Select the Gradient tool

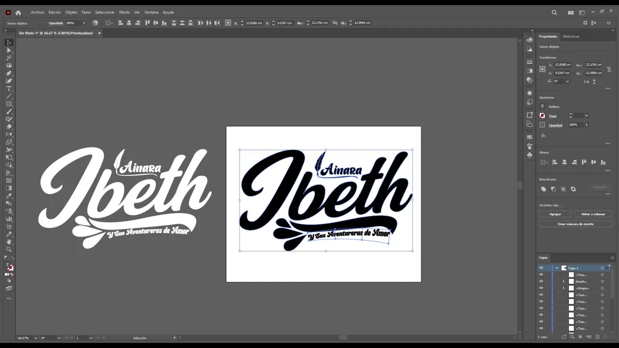click(x=9, y=188)
